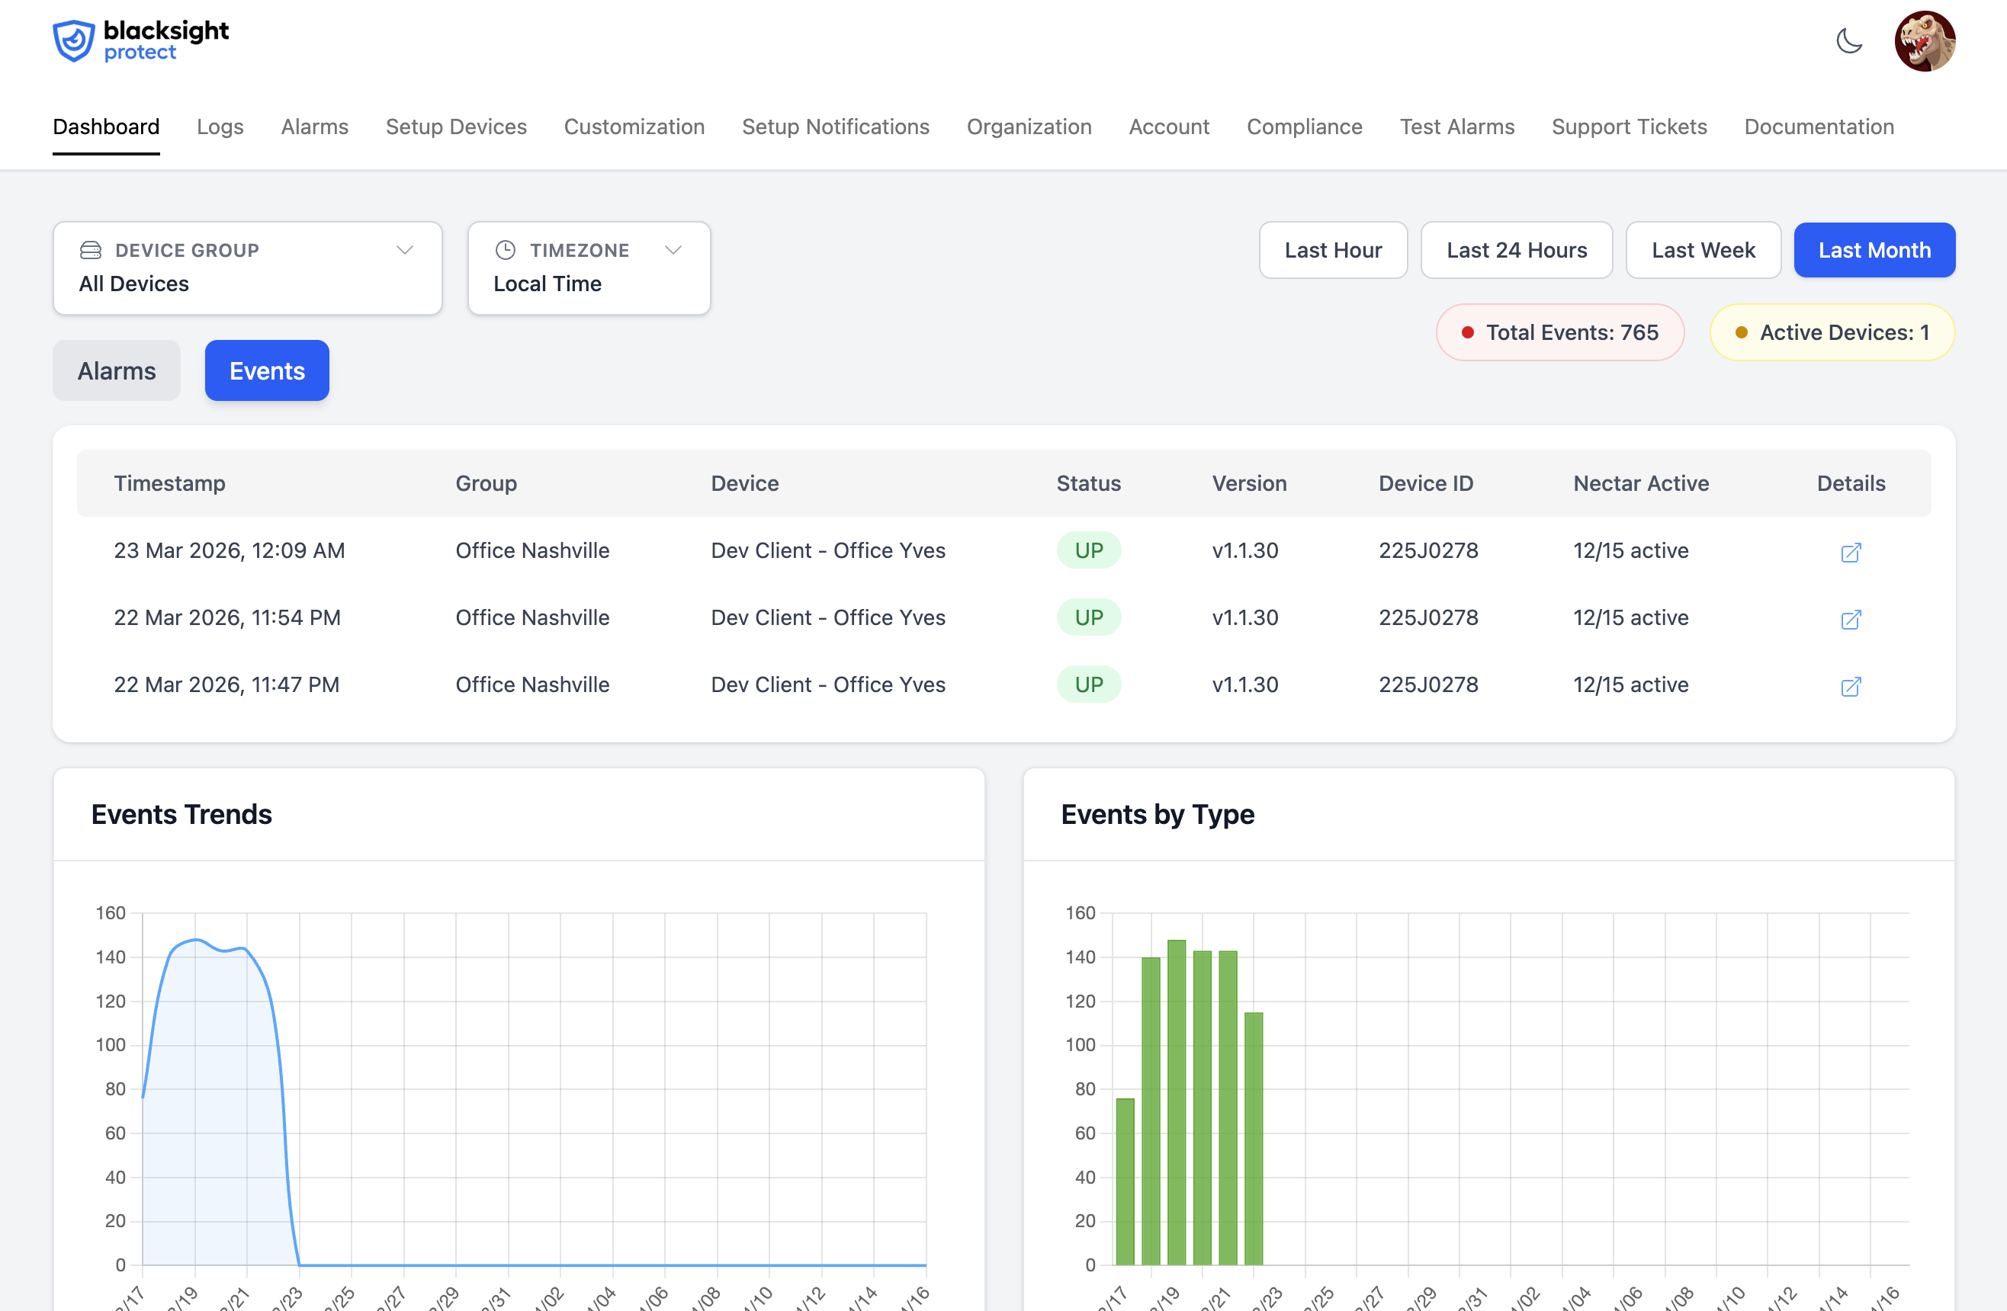Open details for the 11:54 PM event
The width and height of the screenshot is (2007, 1311).
1852,620
